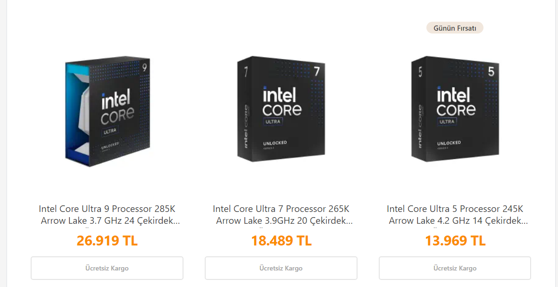The image size is (558, 287).
Task: Open the Core Ultra 5 245K product image
Action: point(455,110)
